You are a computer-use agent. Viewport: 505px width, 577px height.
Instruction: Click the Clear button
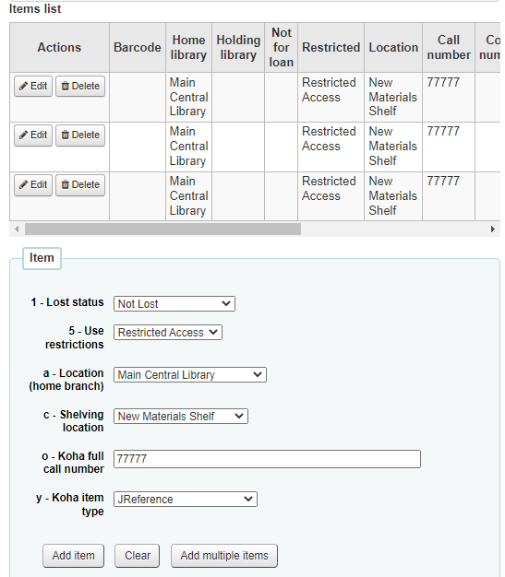point(138,556)
